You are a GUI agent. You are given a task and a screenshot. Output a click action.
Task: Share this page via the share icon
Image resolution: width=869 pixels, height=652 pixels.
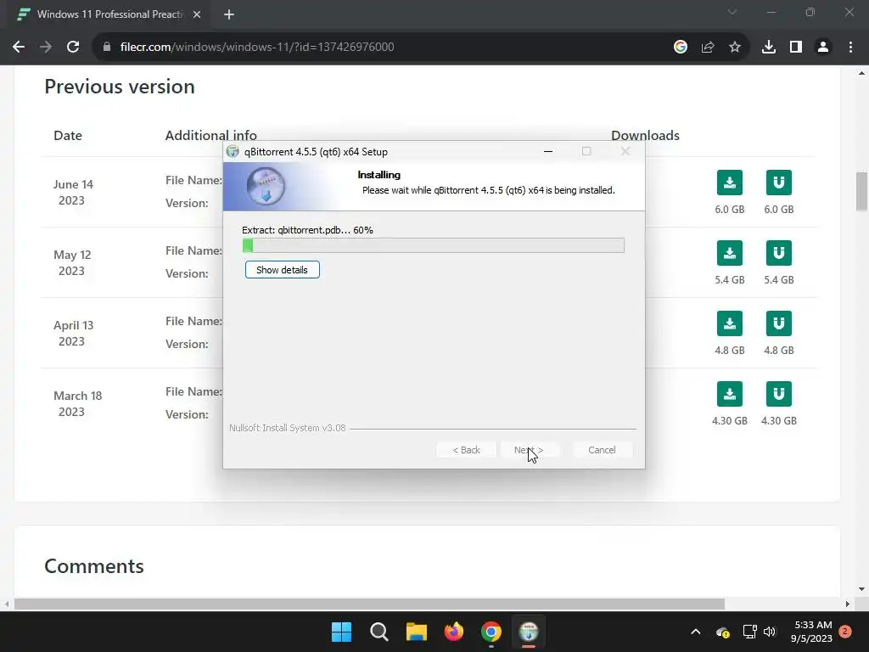708,48
